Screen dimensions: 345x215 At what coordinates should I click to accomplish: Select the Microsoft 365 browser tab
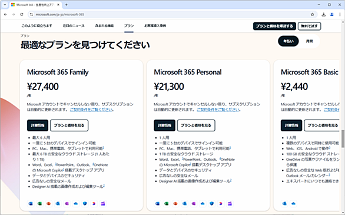click(35, 5)
